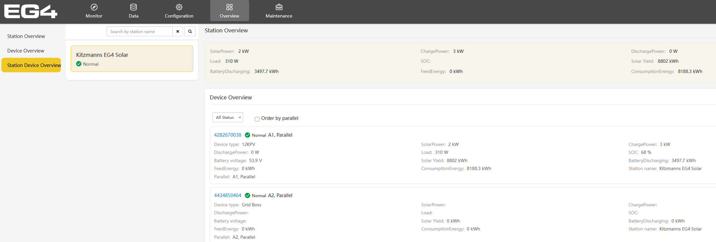Open device link 4434850464
Screen dimensions: 716x242
click(228, 195)
